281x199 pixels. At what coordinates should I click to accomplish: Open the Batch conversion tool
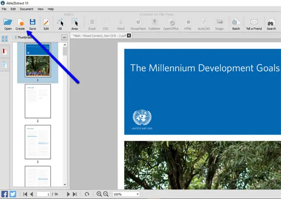(236, 24)
